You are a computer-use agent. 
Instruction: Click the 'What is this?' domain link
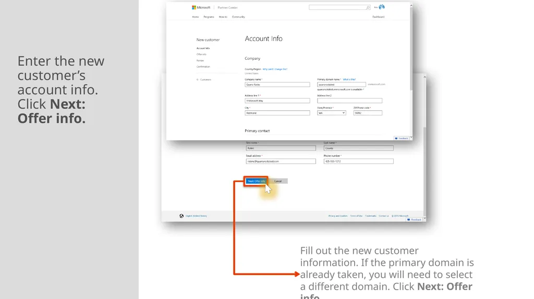[x=349, y=80]
